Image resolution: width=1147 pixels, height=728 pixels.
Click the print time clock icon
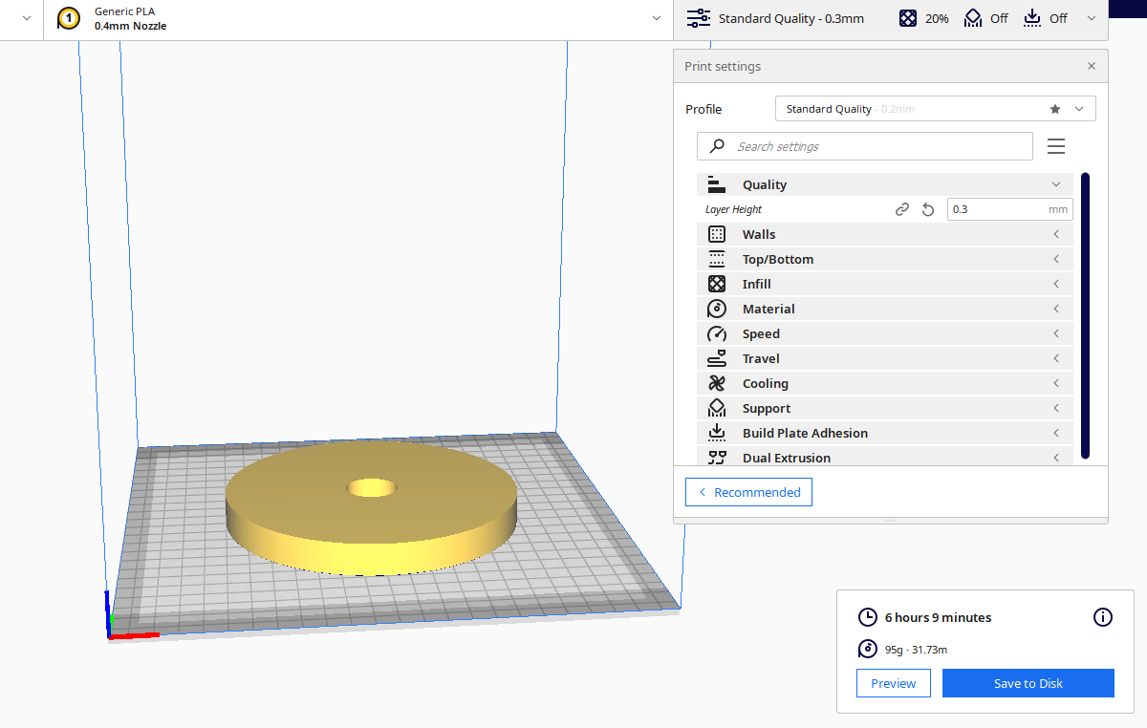tap(868, 617)
